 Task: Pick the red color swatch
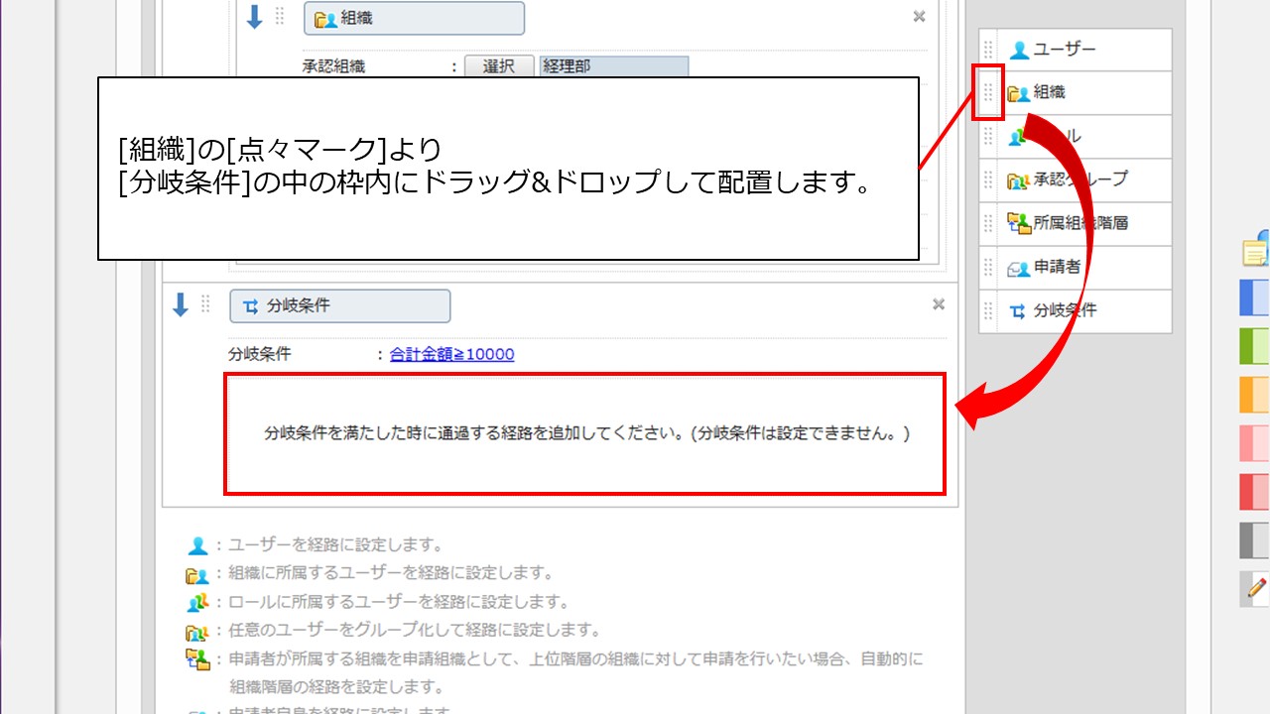[x=1255, y=492]
